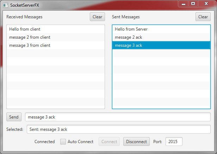Viewport: 217px width, 154px height.
Task: Maximize the SocketServerFX window
Action: [193, 4]
